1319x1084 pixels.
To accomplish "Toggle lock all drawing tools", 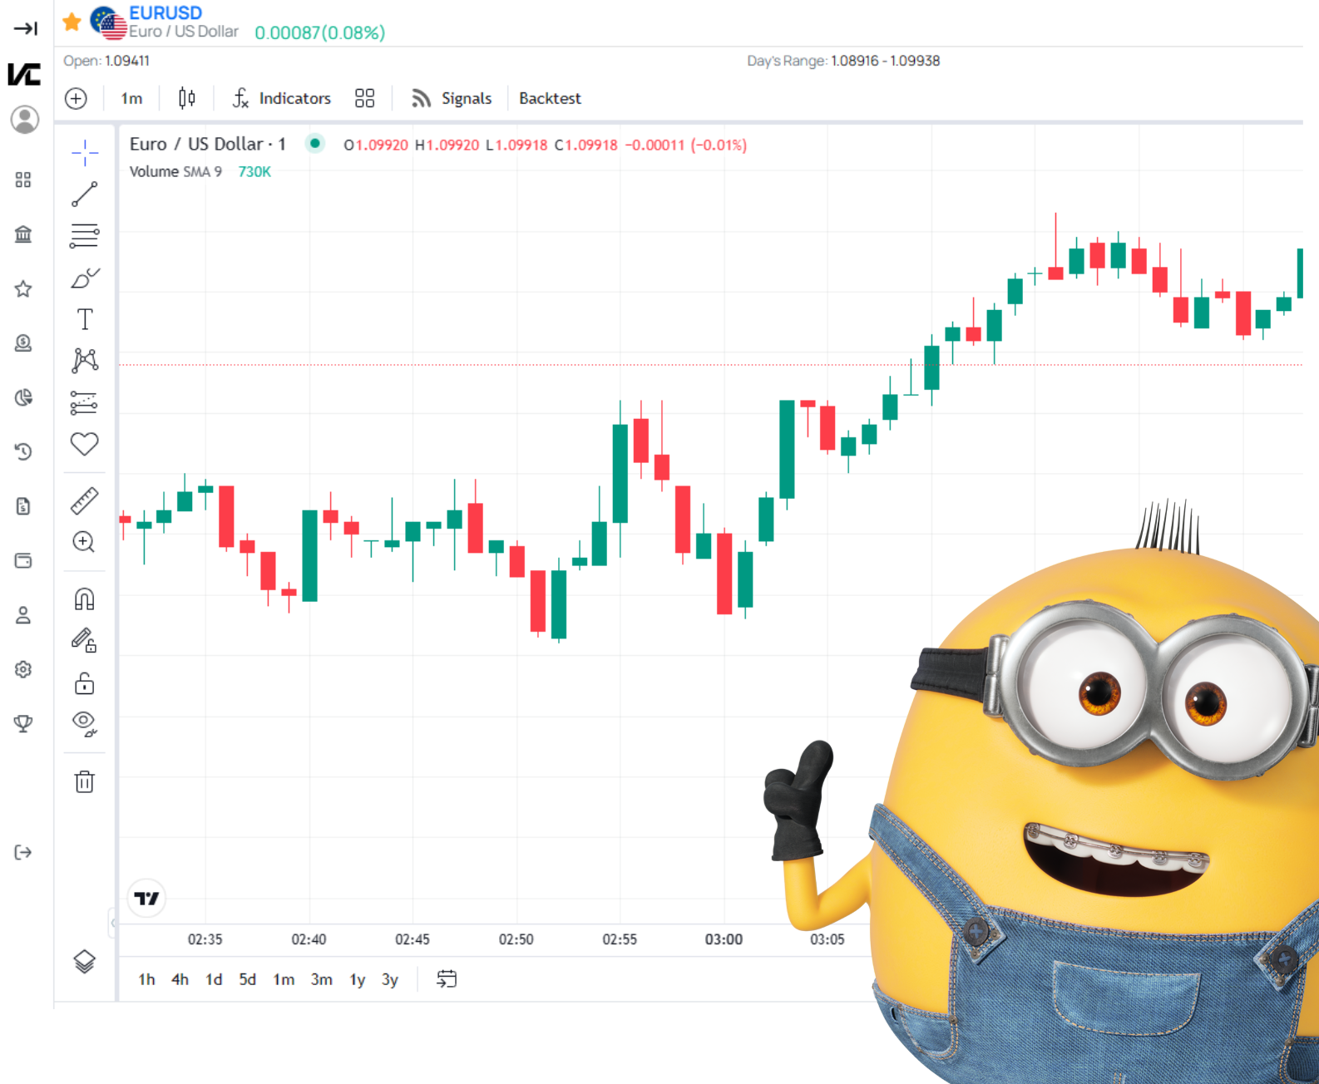I will coord(84,682).
